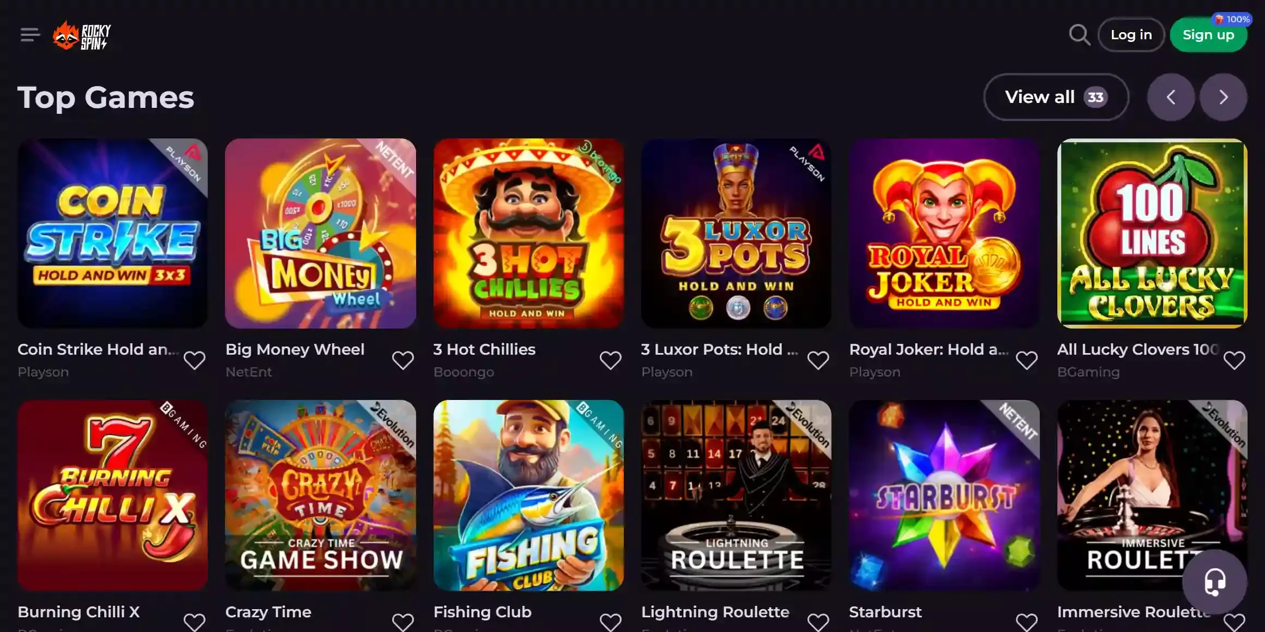Toggle the favorite heart on Crazy Time
The height and width of the screenshot is (632, 1265).
click(x=403, y=621)
